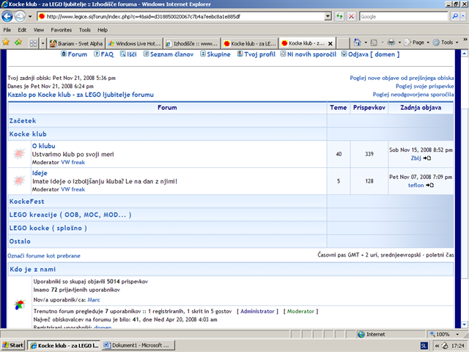This screenshot has height=352, width=469.
Task: Click the new blank tab button
Action: point(343,44)
